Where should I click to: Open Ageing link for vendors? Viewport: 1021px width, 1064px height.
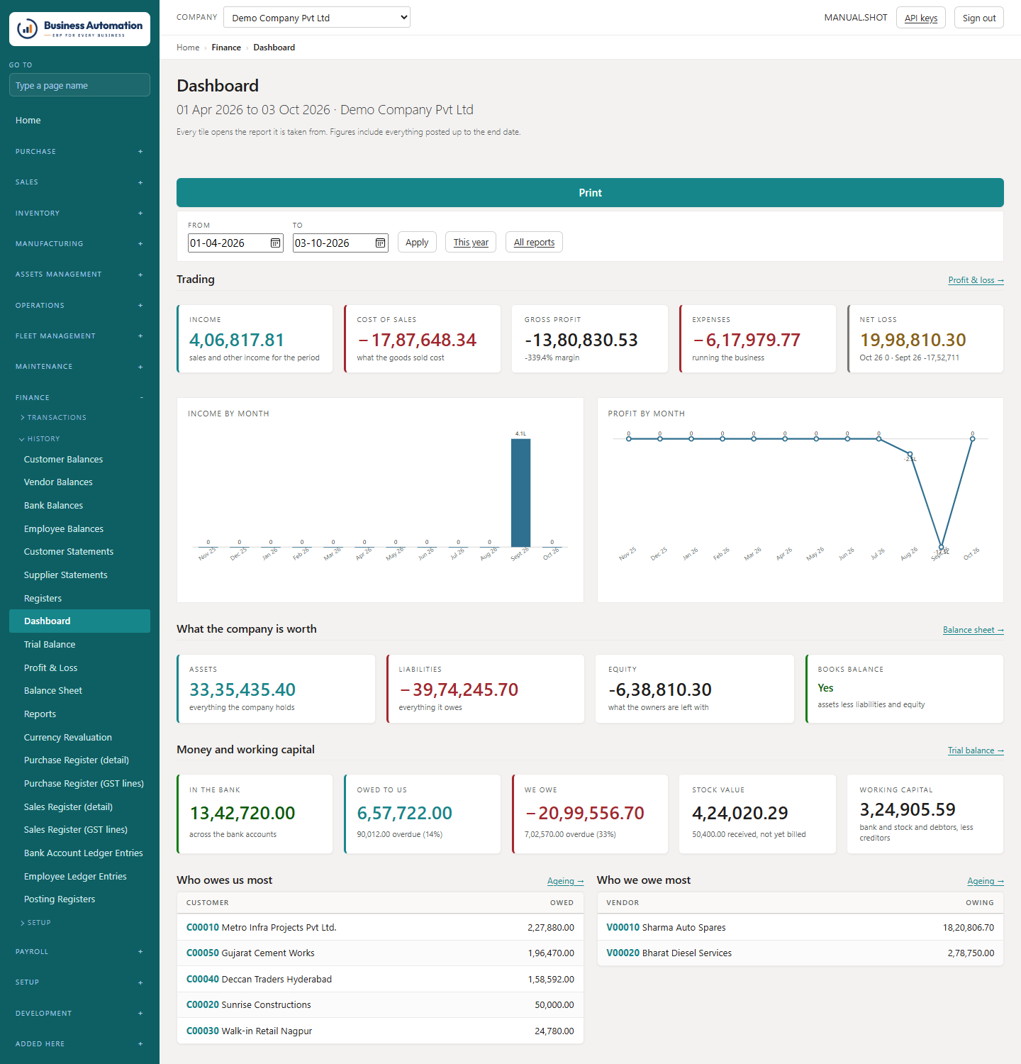(986, 881)
